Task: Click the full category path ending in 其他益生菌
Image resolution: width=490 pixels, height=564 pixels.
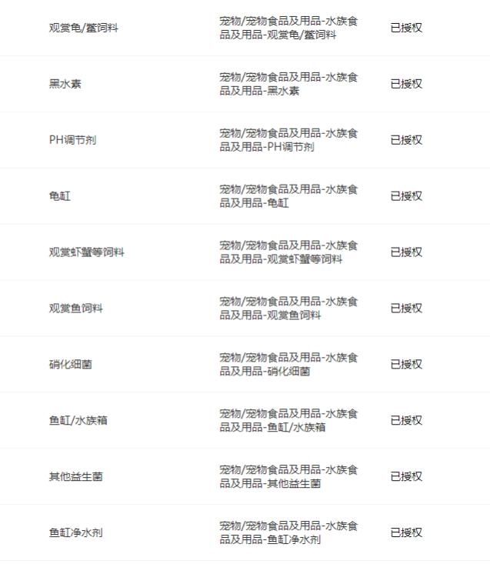Action: [288, 477]
